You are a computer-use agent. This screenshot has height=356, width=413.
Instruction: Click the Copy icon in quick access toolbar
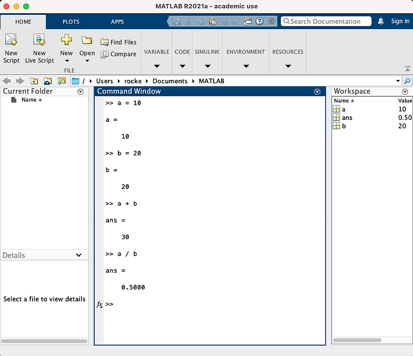click(200, 21)
